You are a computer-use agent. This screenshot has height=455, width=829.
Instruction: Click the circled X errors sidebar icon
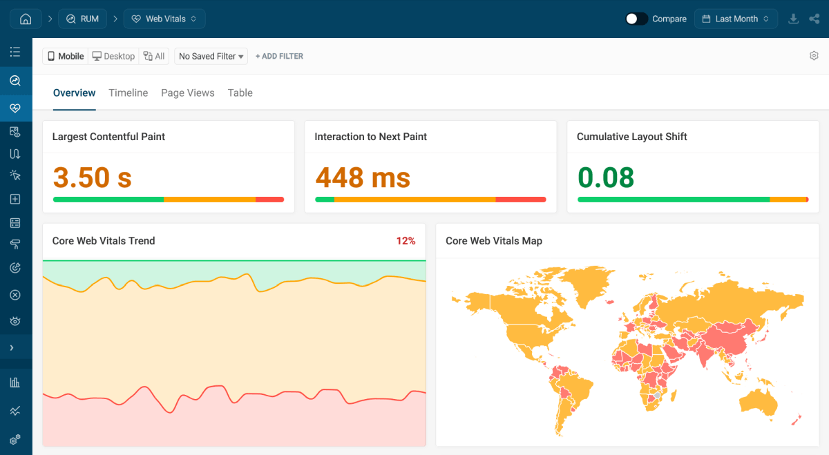click(15, 295)
